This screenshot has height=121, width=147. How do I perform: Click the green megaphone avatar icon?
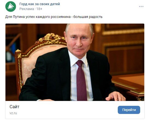tap(11, 7)
